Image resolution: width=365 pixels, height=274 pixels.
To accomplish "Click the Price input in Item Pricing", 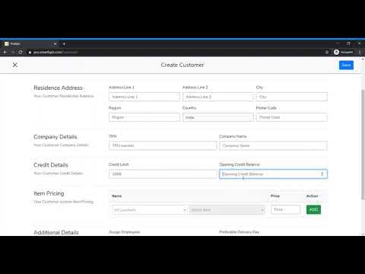I will (285, 209).
